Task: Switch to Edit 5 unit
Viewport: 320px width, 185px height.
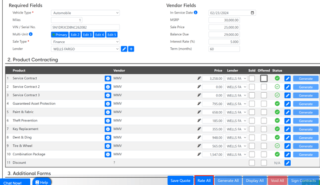Action: tap(112, 35)
